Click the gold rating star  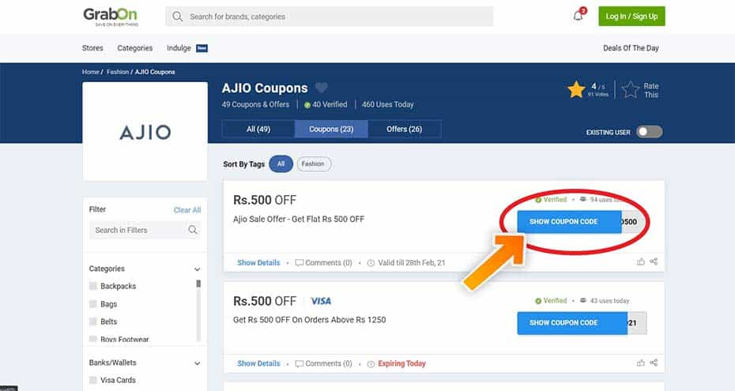click(x=576, y=89)
